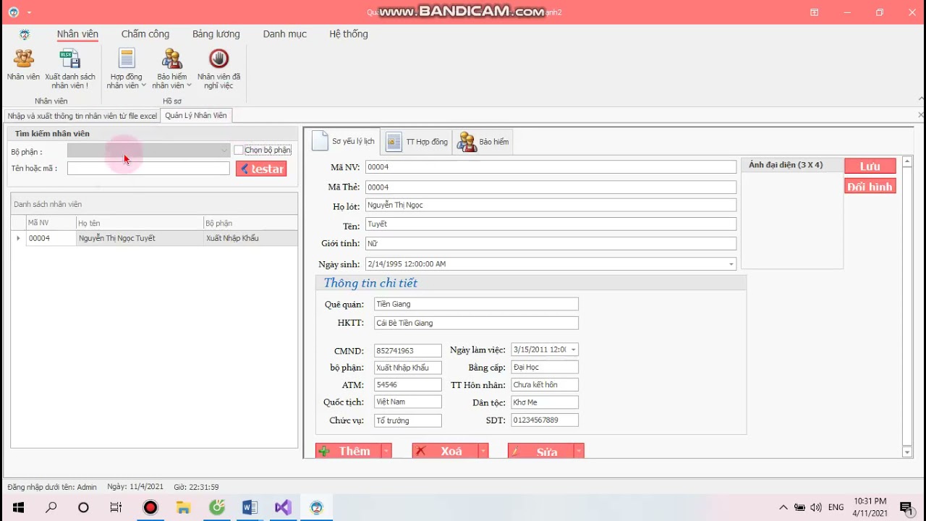Open dropdown arrow beside Thêm button
The image size is (926, 521).
click(x=386, y=451)
